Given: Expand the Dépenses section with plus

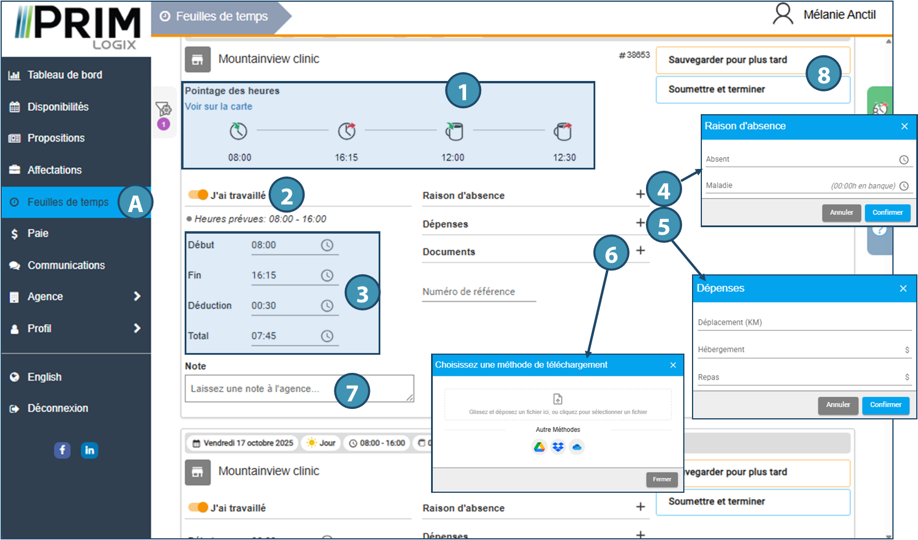Looking at the screenshot, I should coord(640,223).
